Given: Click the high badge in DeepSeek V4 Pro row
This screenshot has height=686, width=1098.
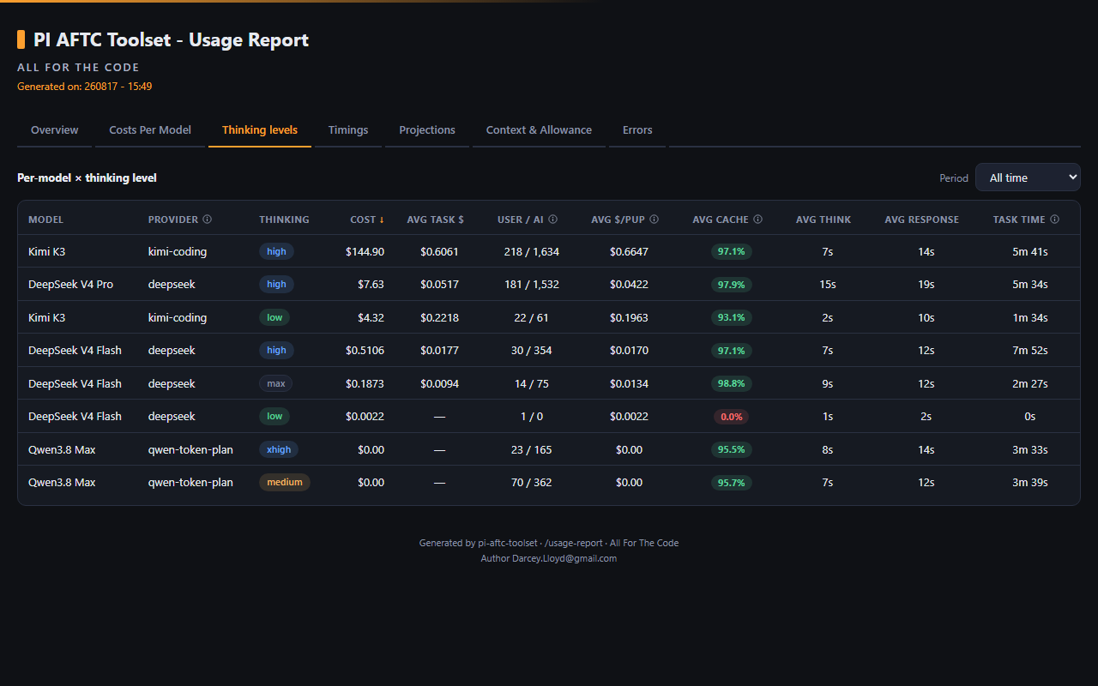Looking at the screenshot, I should (x=276, y=284).
